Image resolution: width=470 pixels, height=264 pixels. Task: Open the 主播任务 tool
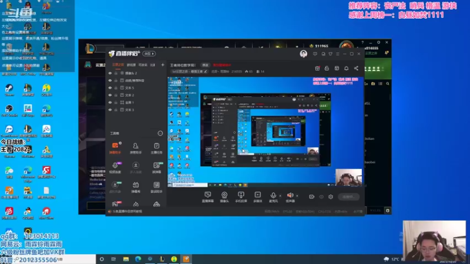(156, 148)
